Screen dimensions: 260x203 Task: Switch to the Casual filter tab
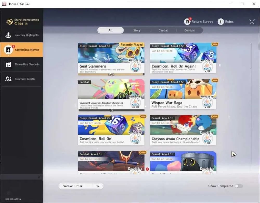point(163,30)
